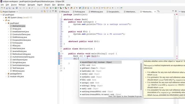Toggle Skip All Breakpoints icon
The image size is (185, 104).
click(x=20, y=8)
